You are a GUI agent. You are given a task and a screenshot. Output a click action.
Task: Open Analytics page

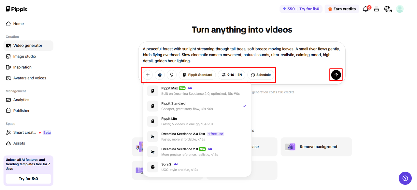28,100
